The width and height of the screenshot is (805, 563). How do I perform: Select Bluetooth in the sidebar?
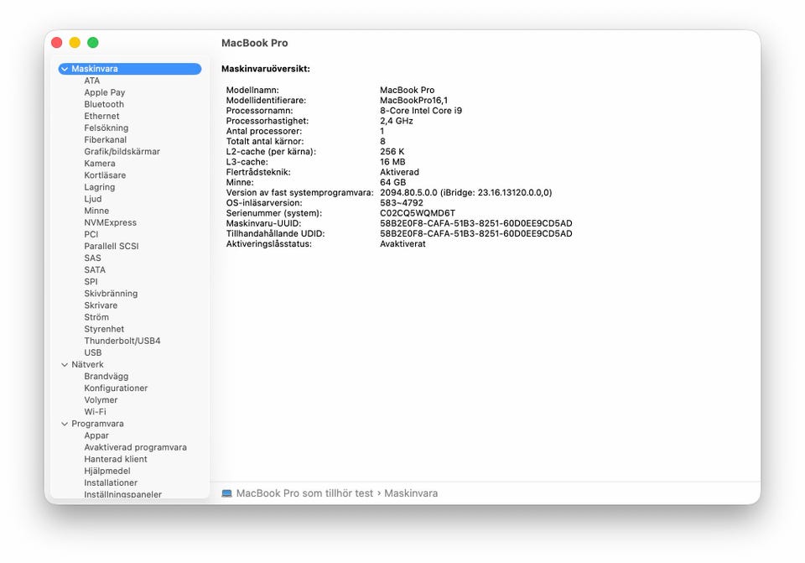click(103, 105)
